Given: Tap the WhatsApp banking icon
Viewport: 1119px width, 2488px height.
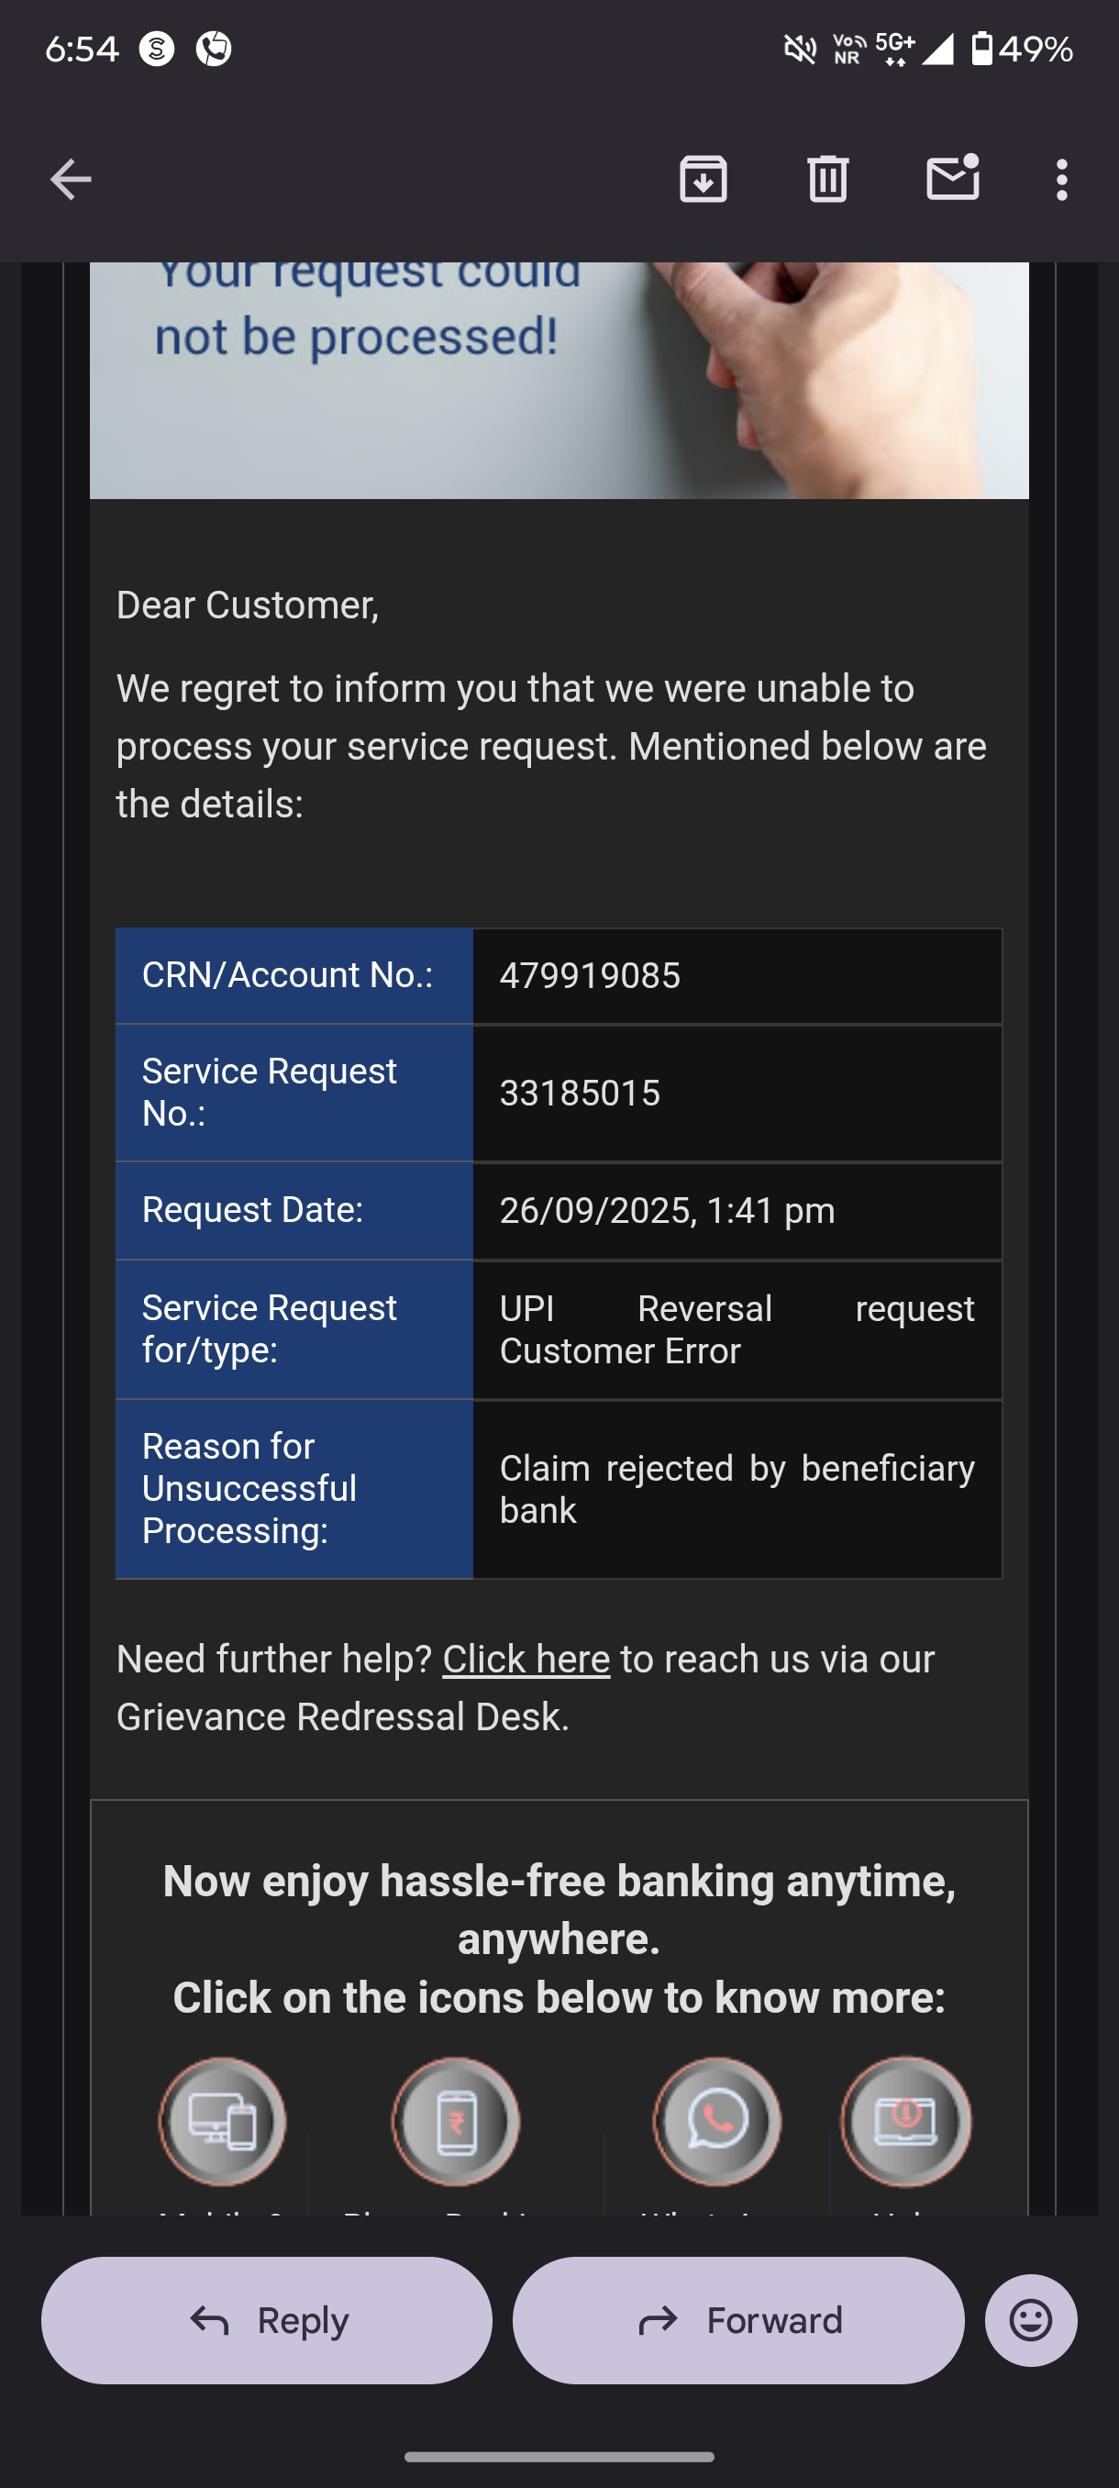Looking at the screenshot, I should tap(717, 2121).
